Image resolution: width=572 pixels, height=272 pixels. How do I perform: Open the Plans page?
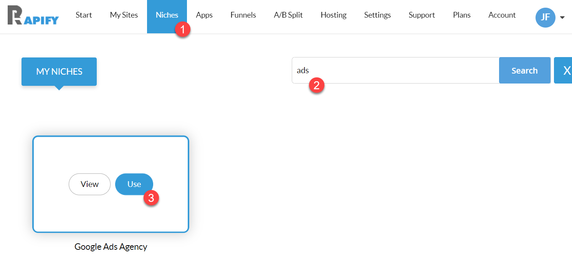click(x=461, y=15)
